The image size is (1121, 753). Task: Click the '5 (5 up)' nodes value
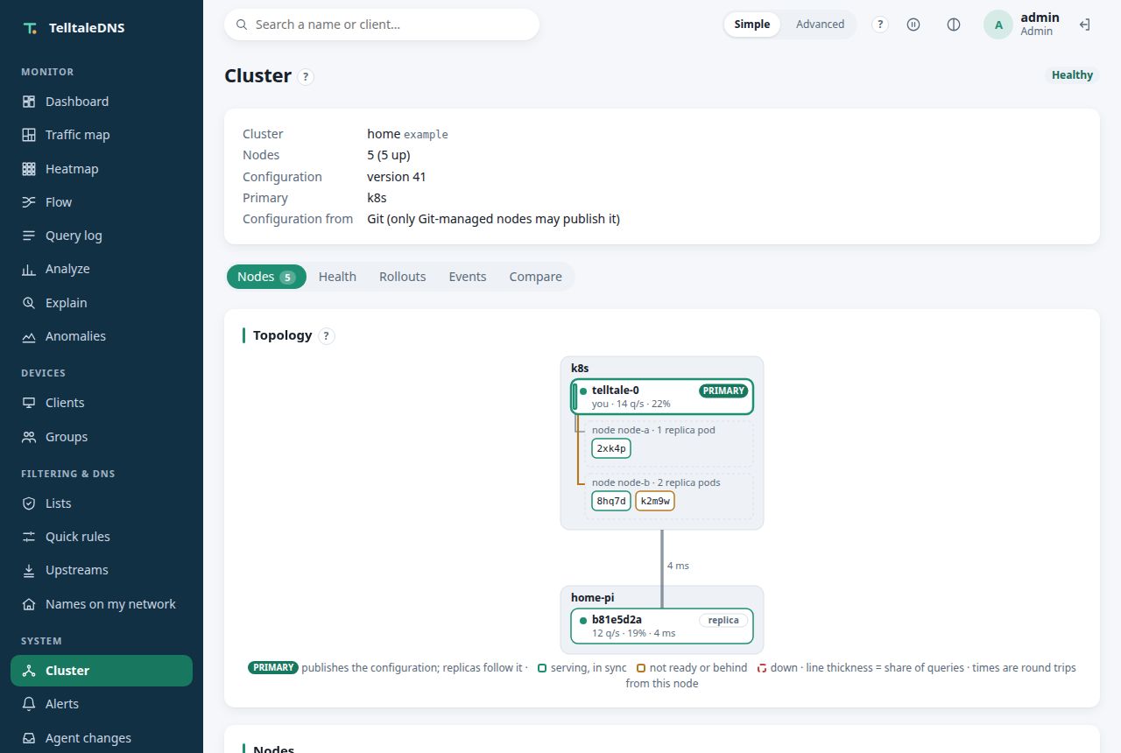[389, 155]
